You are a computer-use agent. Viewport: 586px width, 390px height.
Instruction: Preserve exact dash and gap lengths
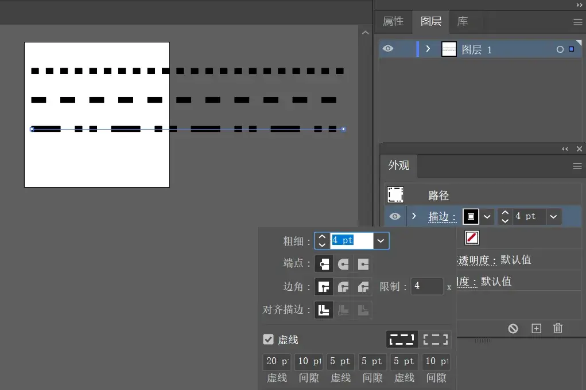(402, 340)
